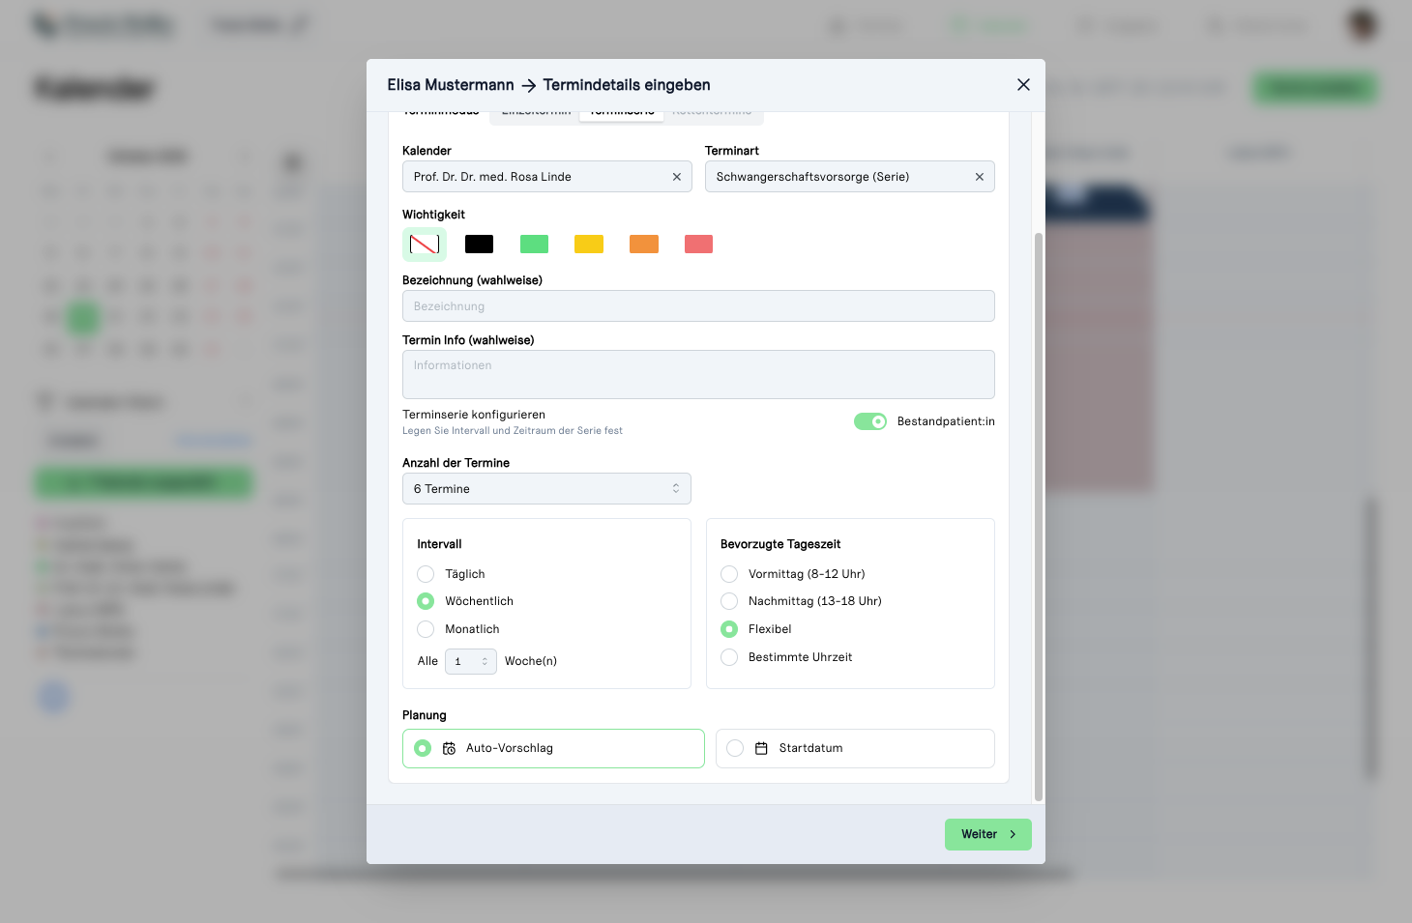The image size is (1412, 923).
Task: Open the Kalender combo box Prof. Rosa Linde
Action: (546, 177)
